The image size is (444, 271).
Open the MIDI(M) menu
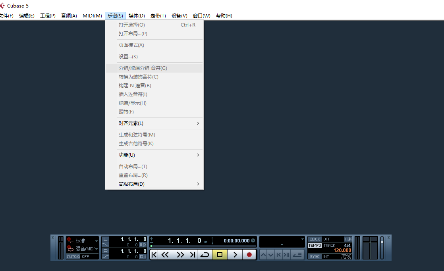(x=92, y=16)
